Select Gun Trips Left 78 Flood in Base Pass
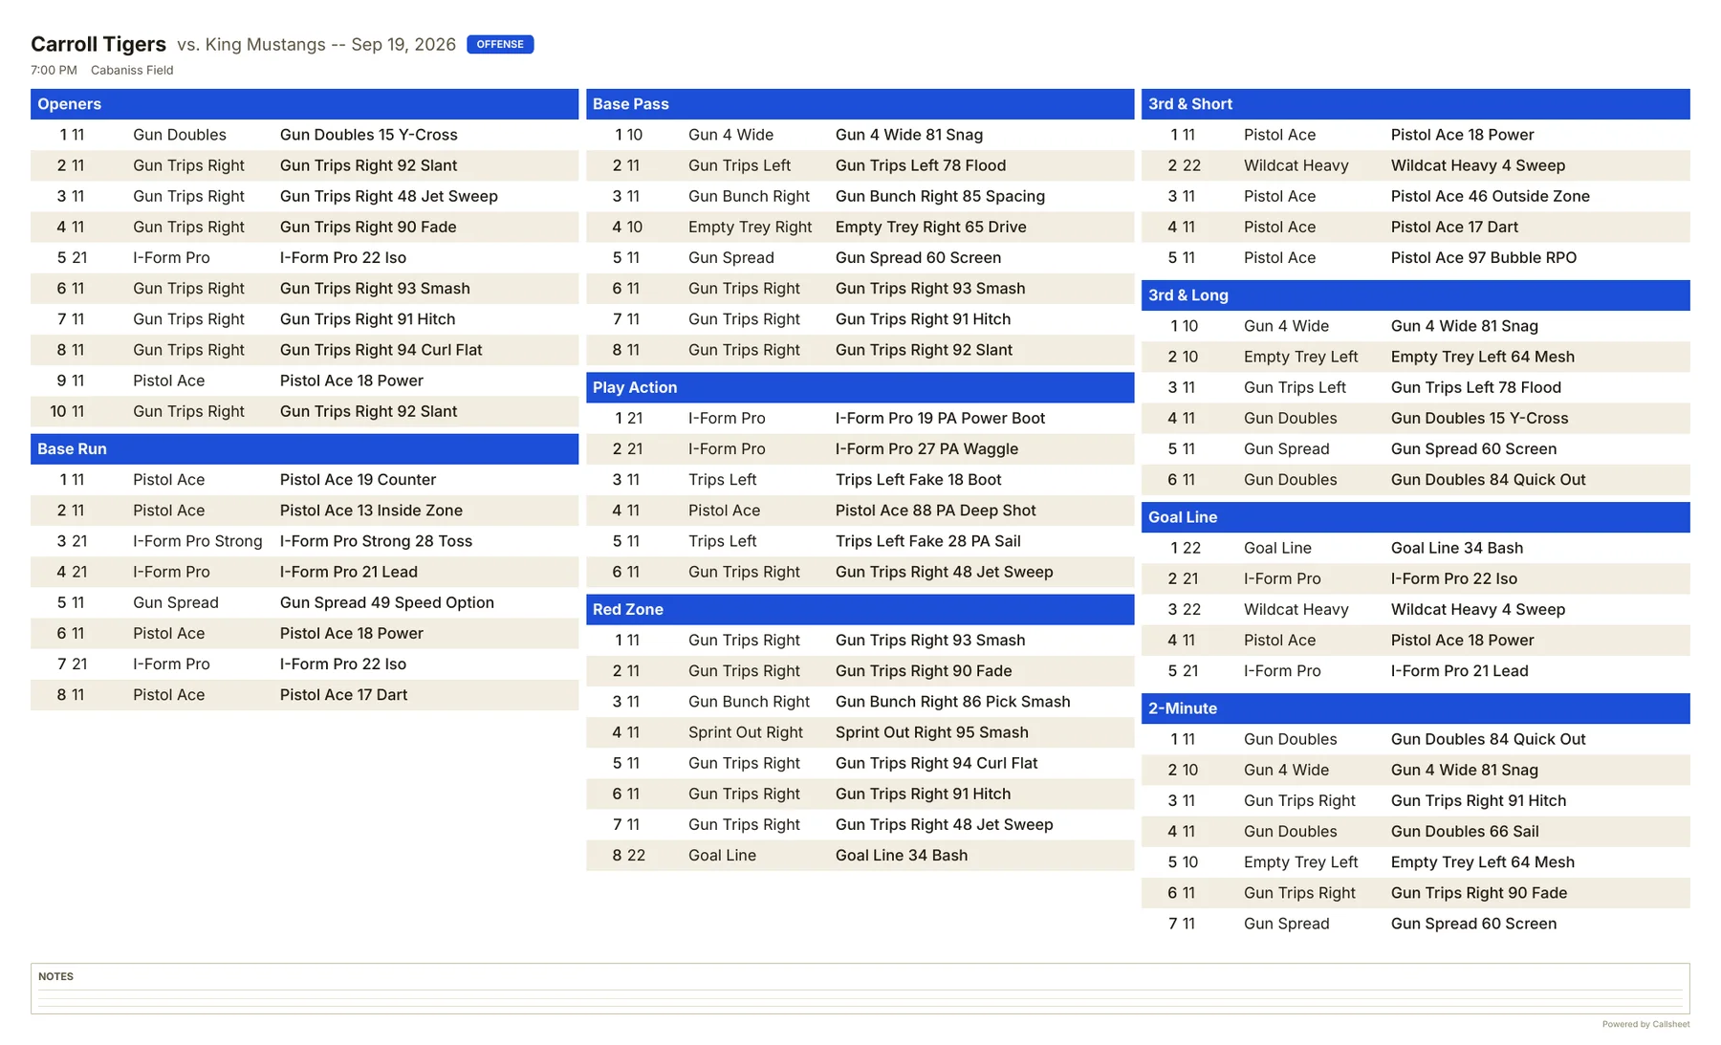Screen dimensions: 1721x1045 pyautogui.click(x=920, y=165)
